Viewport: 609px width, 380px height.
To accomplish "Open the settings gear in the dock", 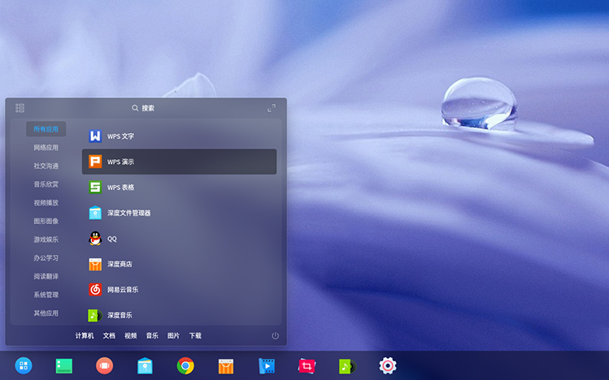I will click(x=388, y=366).
